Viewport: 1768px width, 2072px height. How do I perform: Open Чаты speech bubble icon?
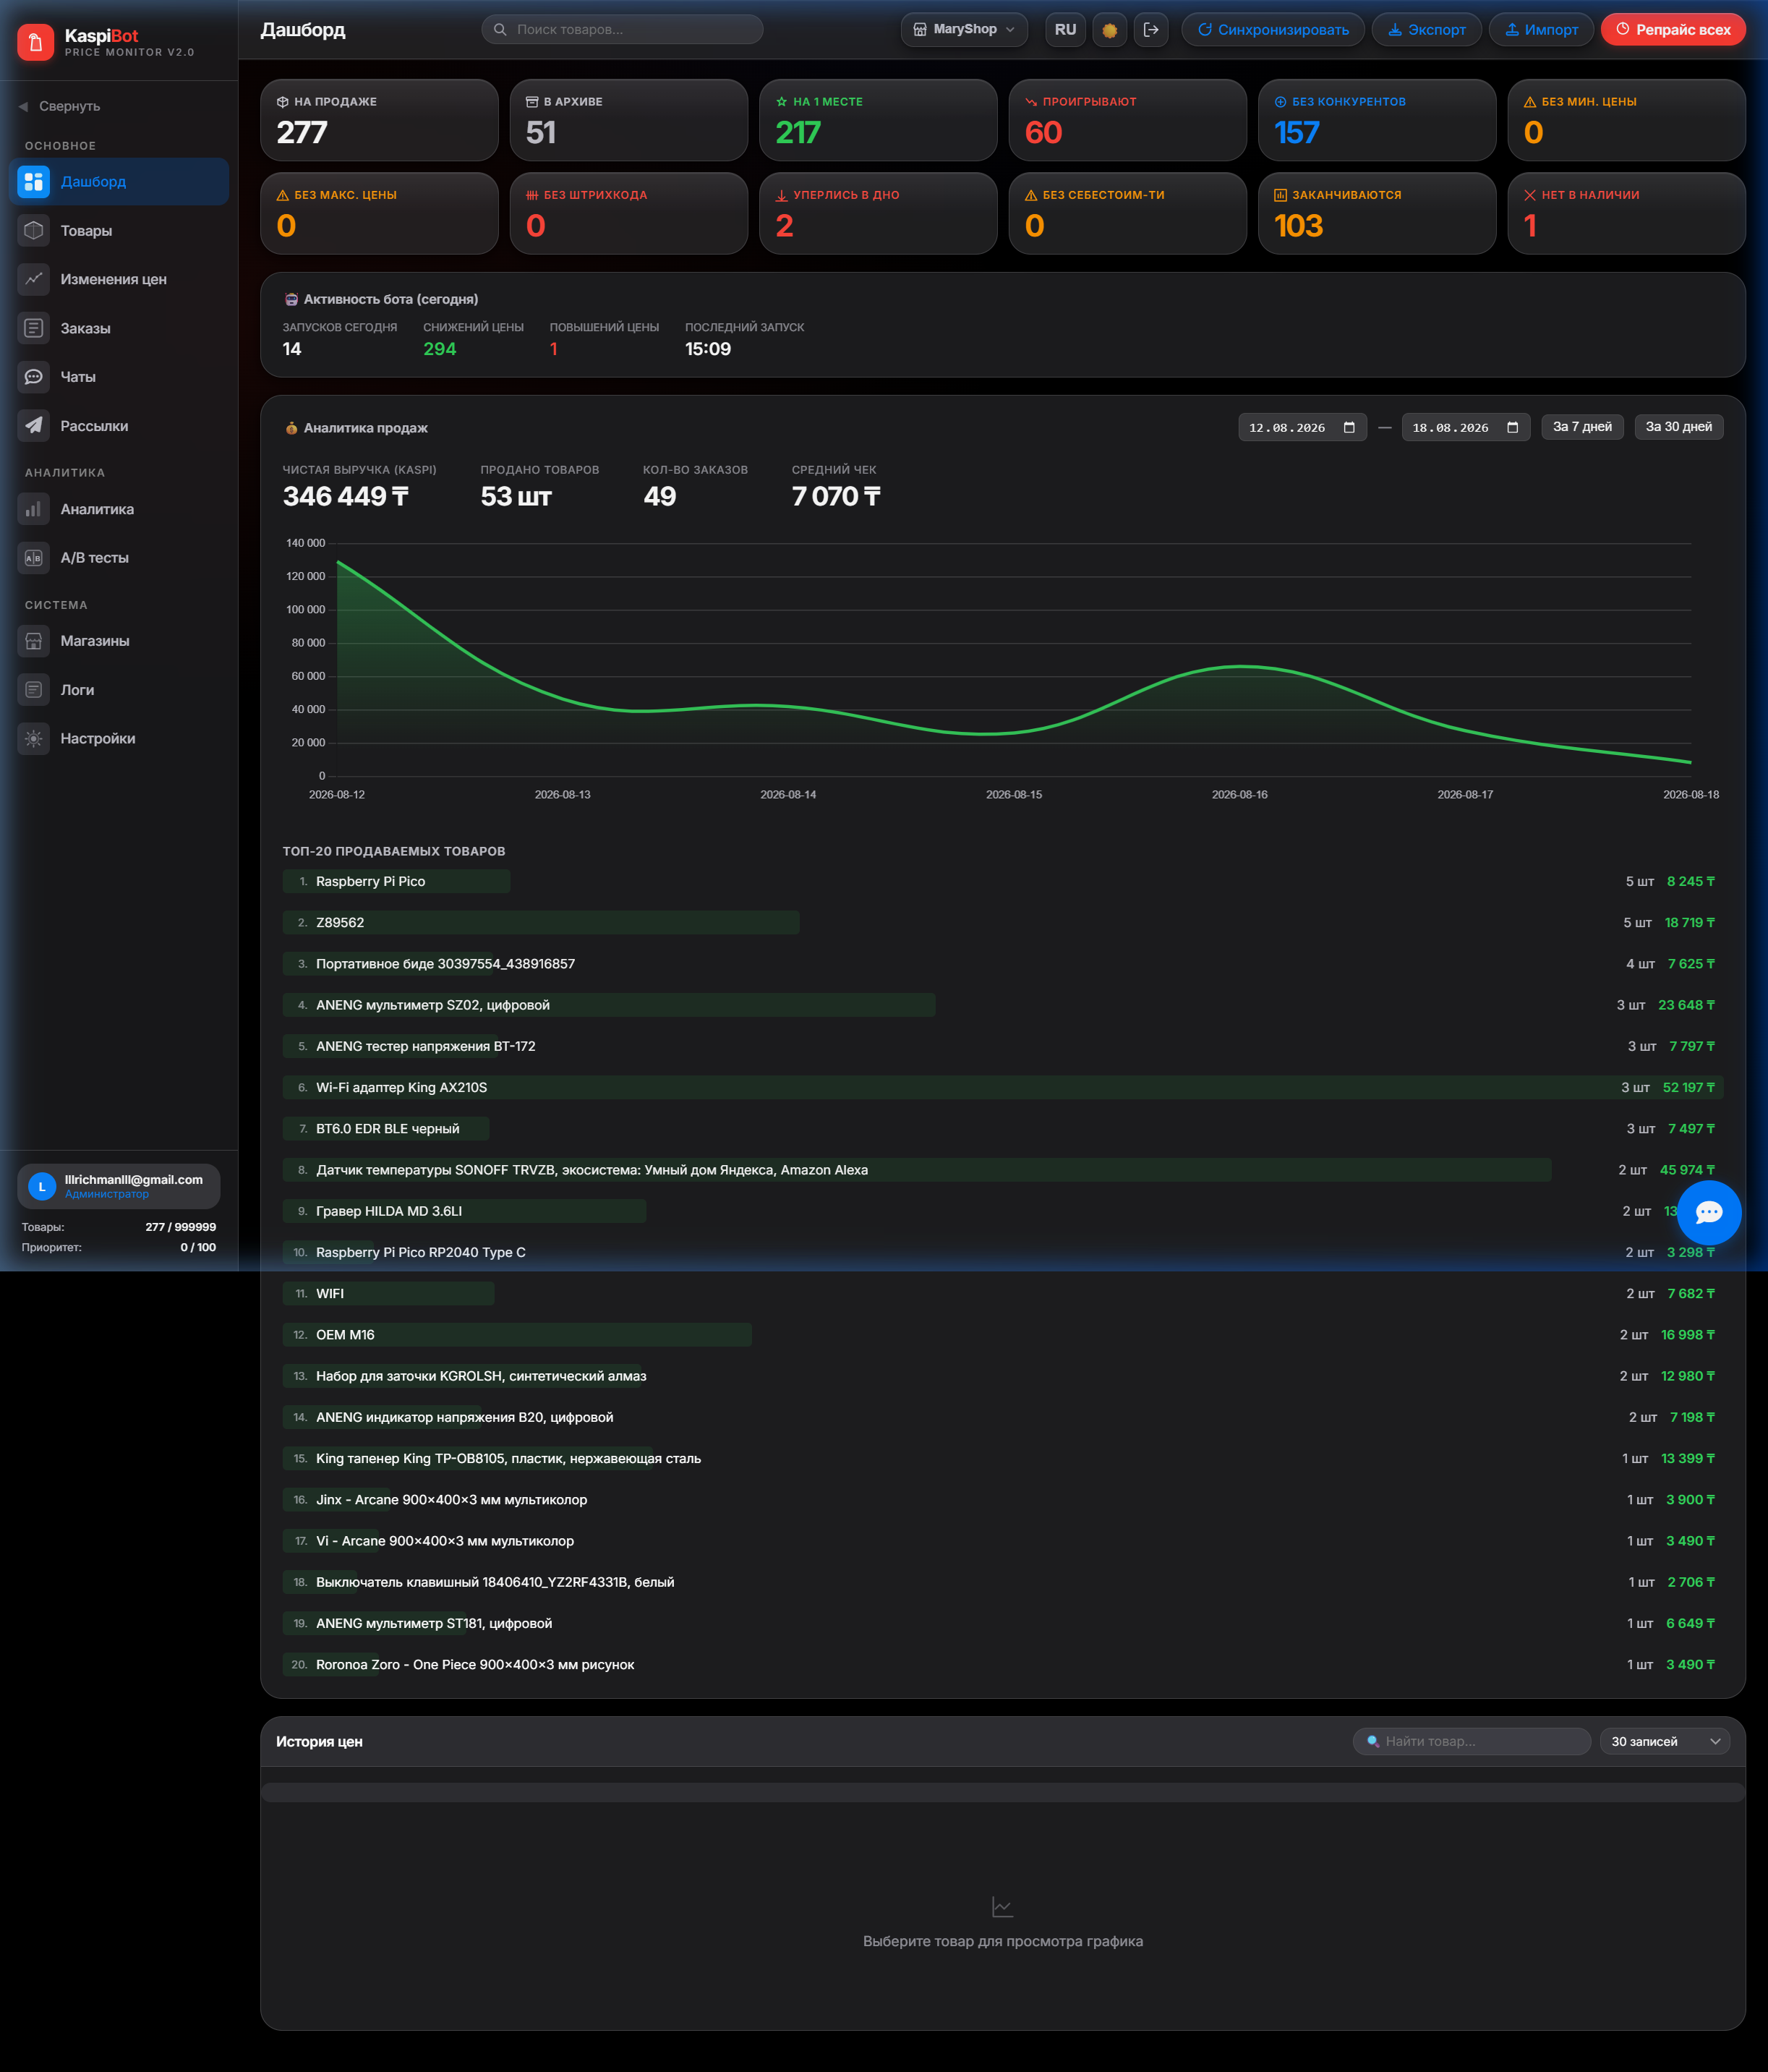[34, 377]
